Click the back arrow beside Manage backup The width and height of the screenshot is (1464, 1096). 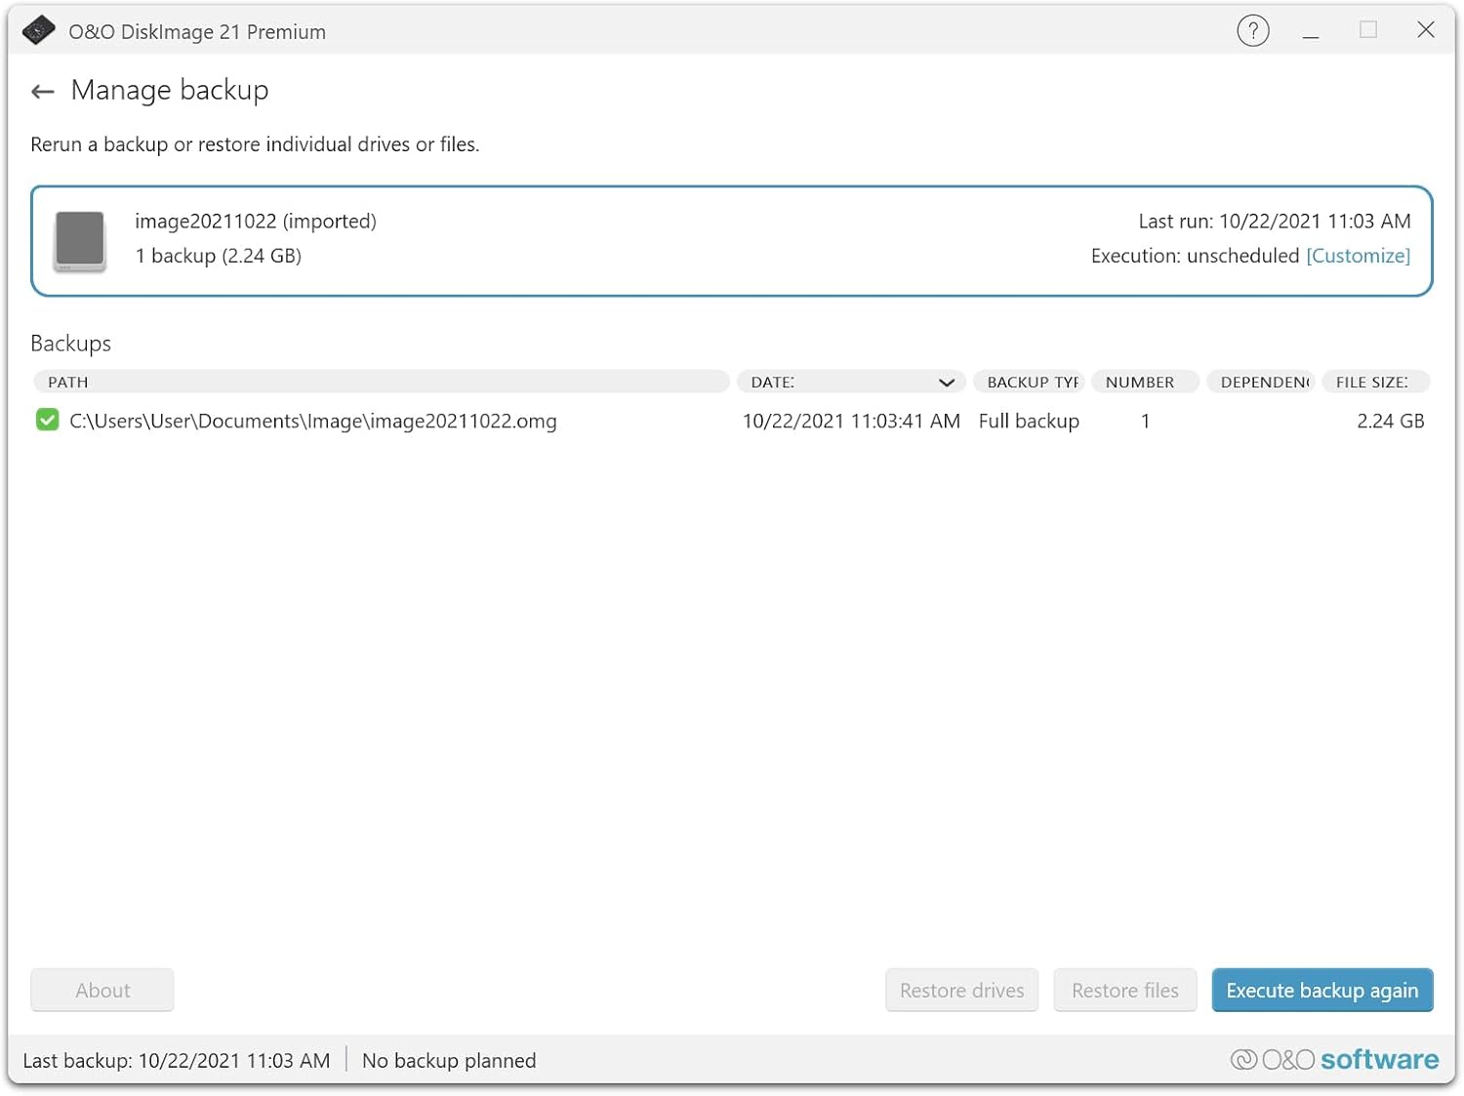point(41,91)
